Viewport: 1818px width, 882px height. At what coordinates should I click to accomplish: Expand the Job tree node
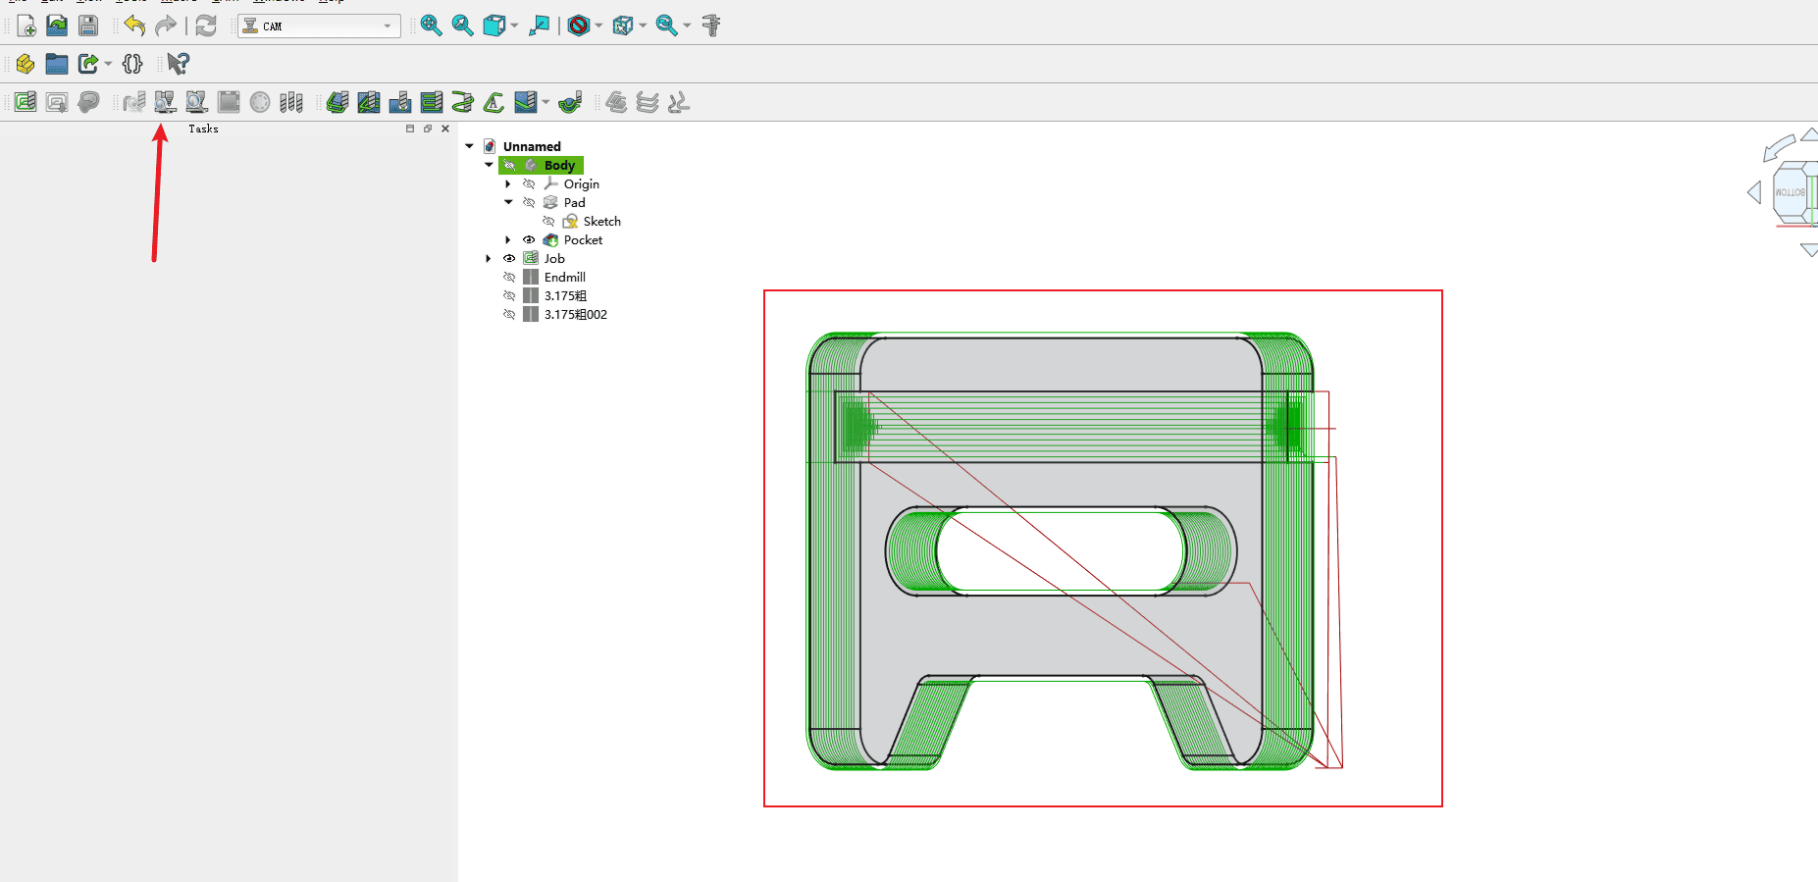click(x=489, y=259)
